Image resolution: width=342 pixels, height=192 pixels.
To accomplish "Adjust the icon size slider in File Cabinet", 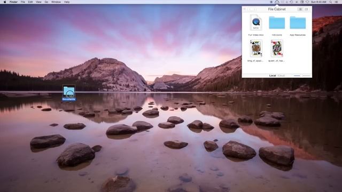I will [x=302, y=76].
